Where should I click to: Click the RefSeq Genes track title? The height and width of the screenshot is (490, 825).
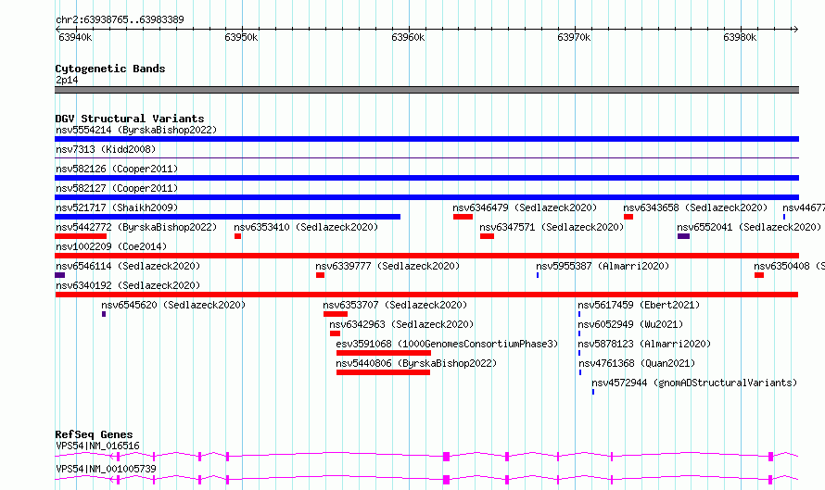tap(94, 434)
